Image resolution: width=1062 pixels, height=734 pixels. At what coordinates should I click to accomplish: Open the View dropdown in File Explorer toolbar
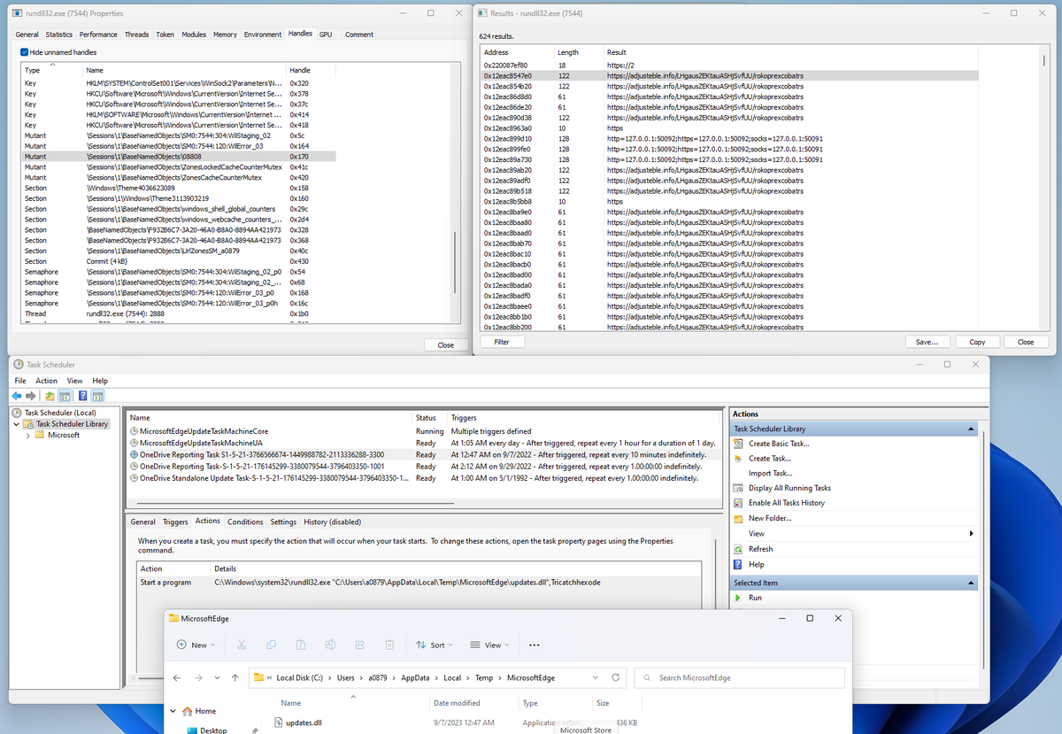coord(489,645)
